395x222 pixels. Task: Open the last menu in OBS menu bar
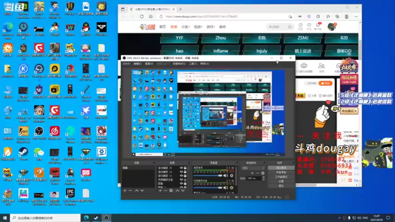(204, 64)
